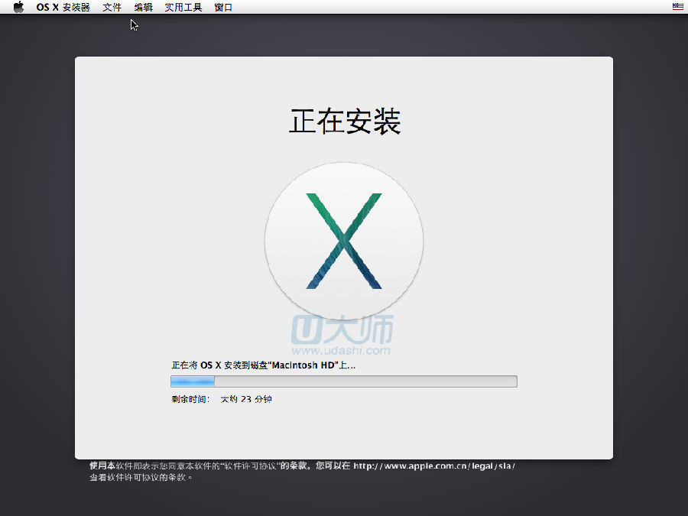Open the OS X 安装器 menu
688x516 pixels.
63,7
